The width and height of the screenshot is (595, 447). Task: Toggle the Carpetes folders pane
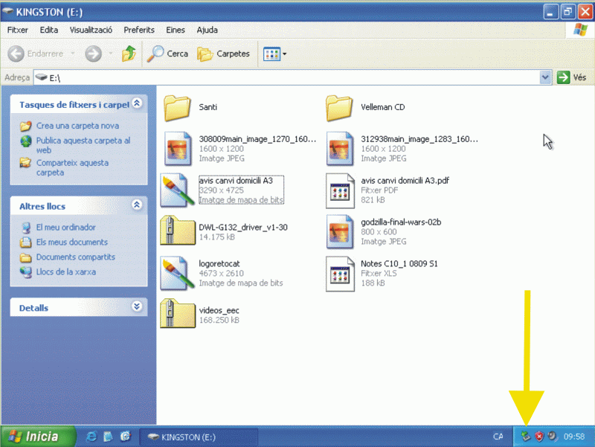pos(223,54)
